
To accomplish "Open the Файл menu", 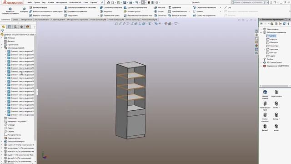I will tap(29, 2).
